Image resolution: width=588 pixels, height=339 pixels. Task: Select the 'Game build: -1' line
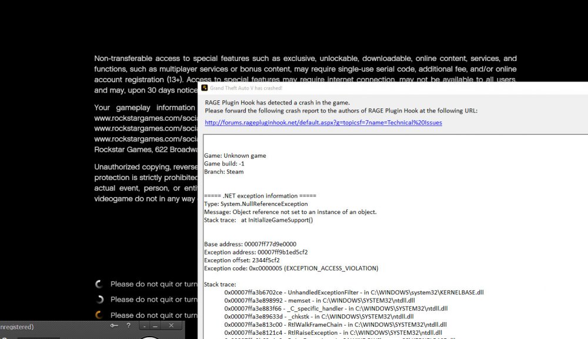(224, 164)
